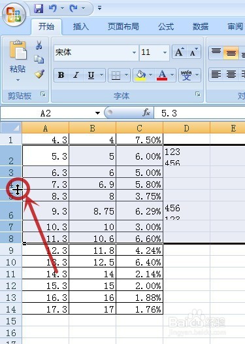Click the Select All corner triangle
Viewport: 245px width, 344px height.
11,128
